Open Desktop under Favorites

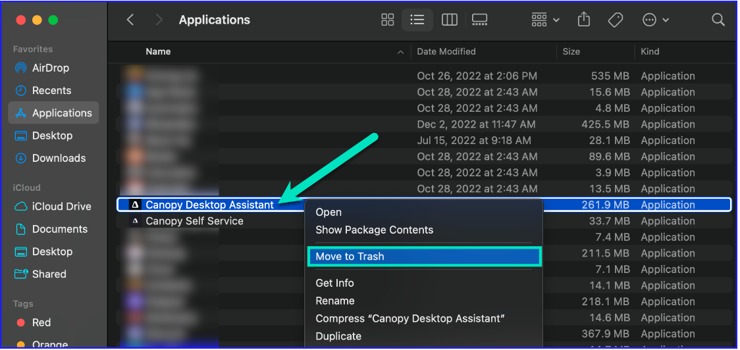pyautogui.click(x=53, y=136)
